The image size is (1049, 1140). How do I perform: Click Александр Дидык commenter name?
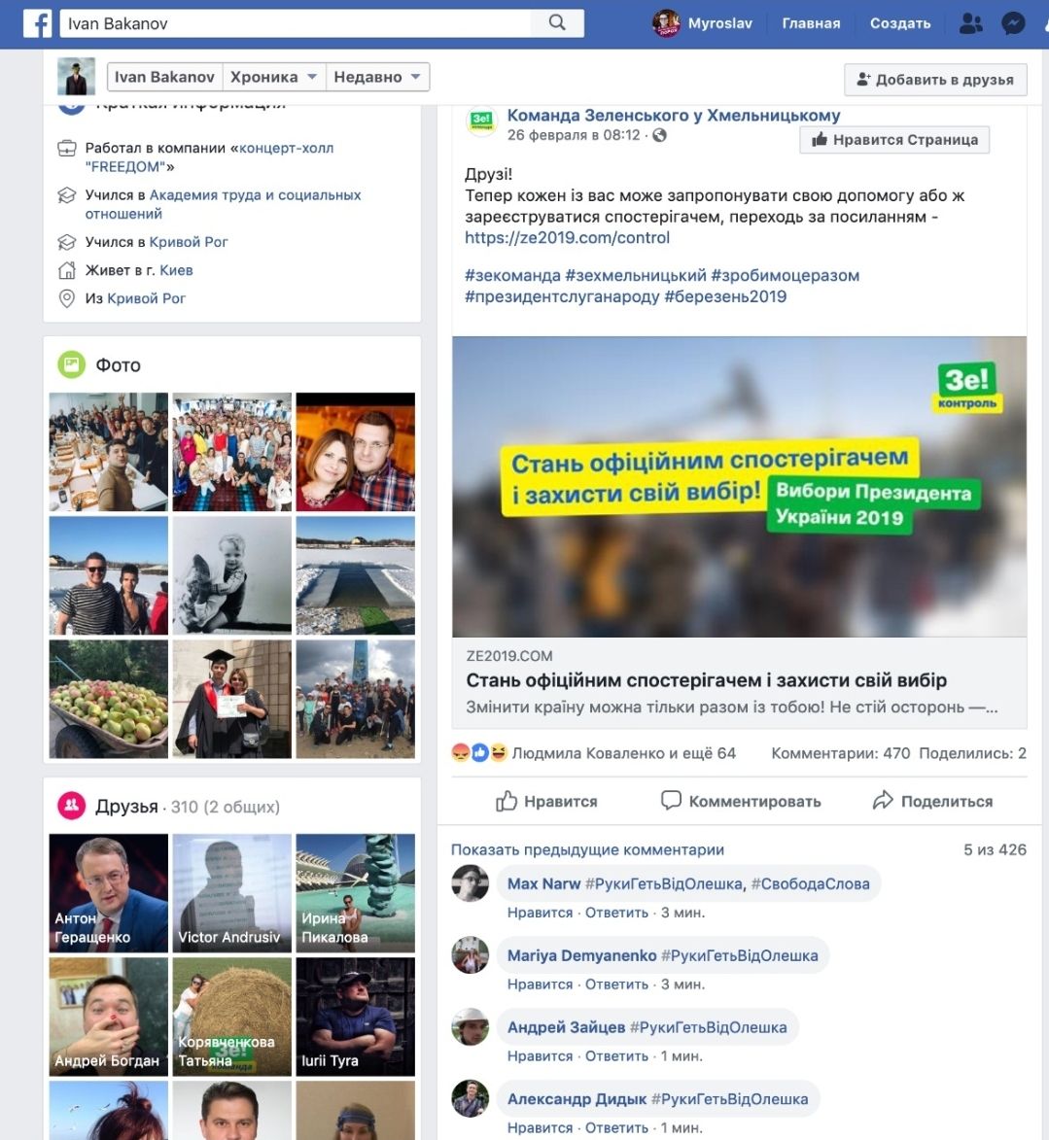point(577,1099)
